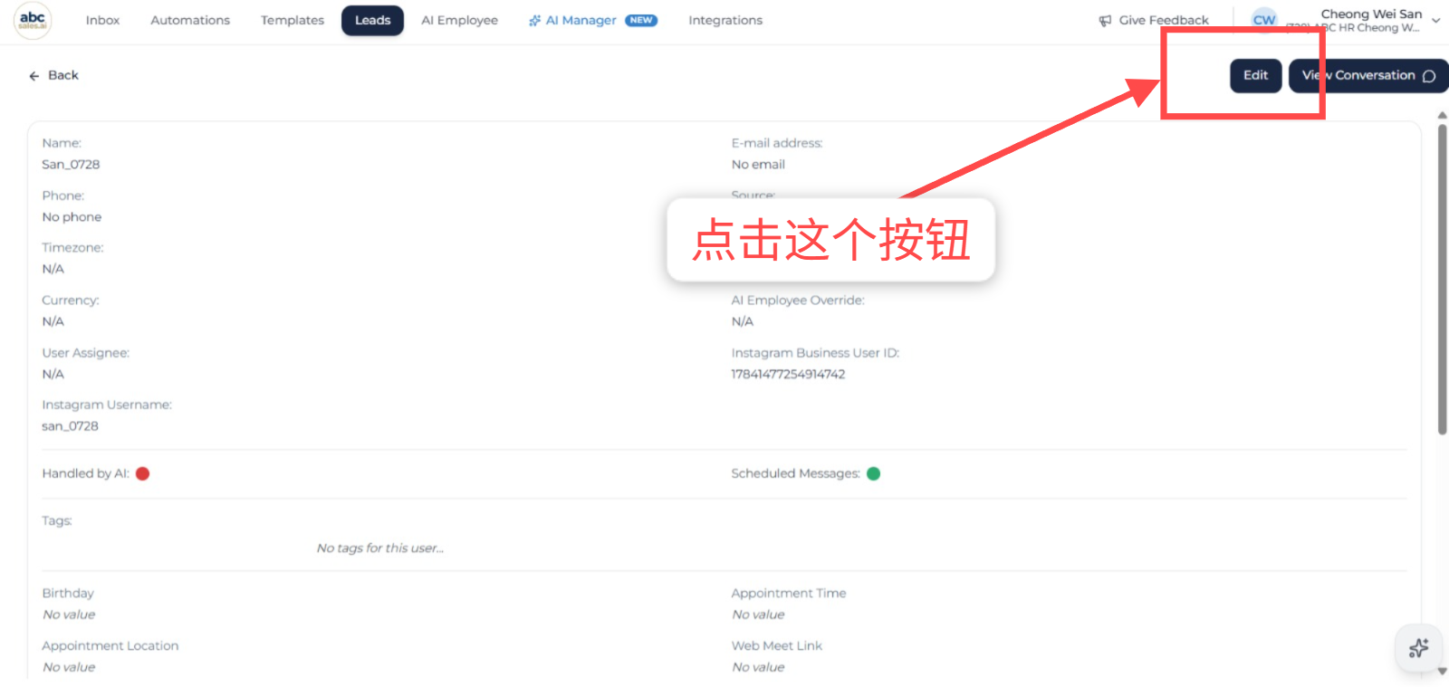The image size is (1449, 687).
Task: Click the Currency N/A value
Action: [53, 321]
